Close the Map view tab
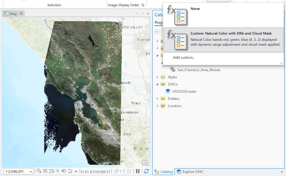Screen dimensions: 286x176 (x=21, y=13)
